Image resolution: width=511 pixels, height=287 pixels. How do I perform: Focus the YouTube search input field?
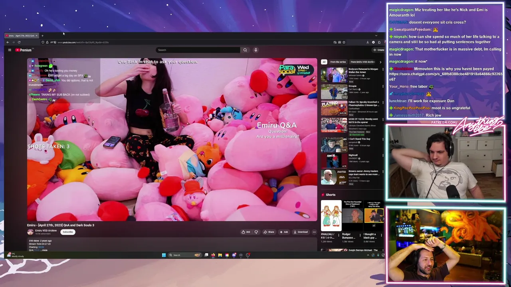click(198, 50)
